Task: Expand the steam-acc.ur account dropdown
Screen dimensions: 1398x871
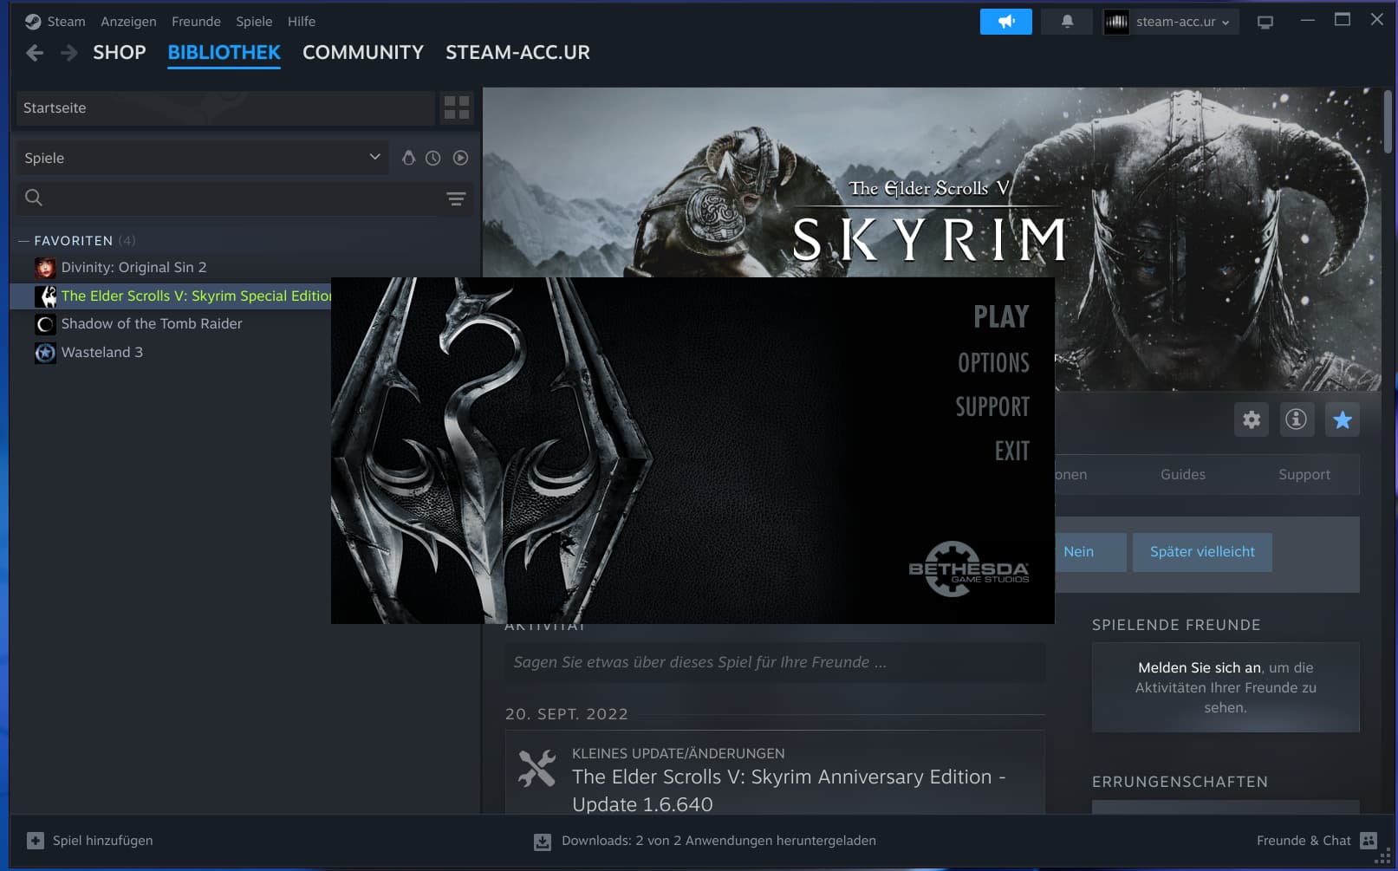Action: click(x=1170, y=22)
